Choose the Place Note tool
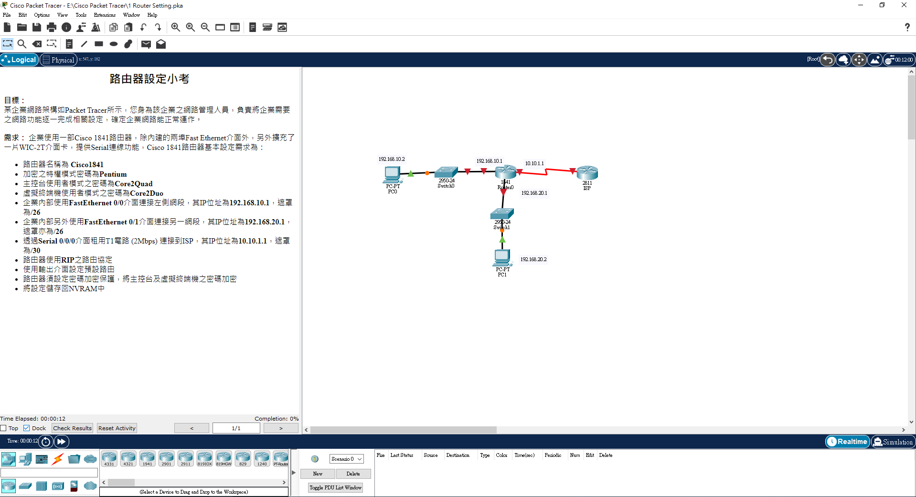This screenshot has width=916, height=497. coord(69,44)
